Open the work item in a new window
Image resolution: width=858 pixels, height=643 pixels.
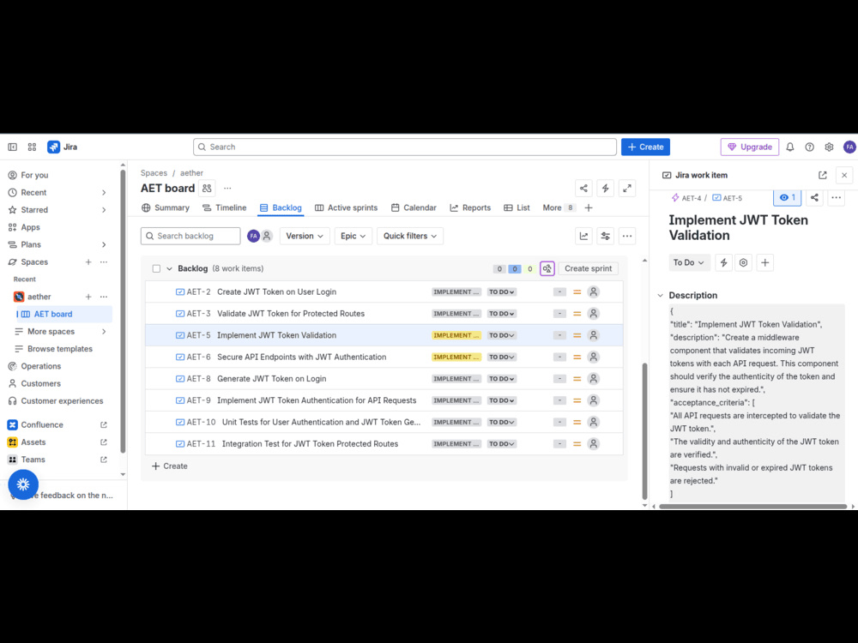pyautogui.click(x=823, y=175)
